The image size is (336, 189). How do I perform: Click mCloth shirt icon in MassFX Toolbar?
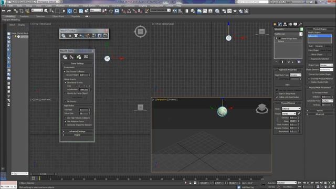[76, 36]
